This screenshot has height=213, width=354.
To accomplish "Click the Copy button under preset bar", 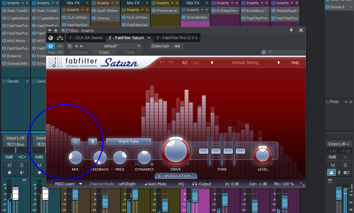I will 104,52.
